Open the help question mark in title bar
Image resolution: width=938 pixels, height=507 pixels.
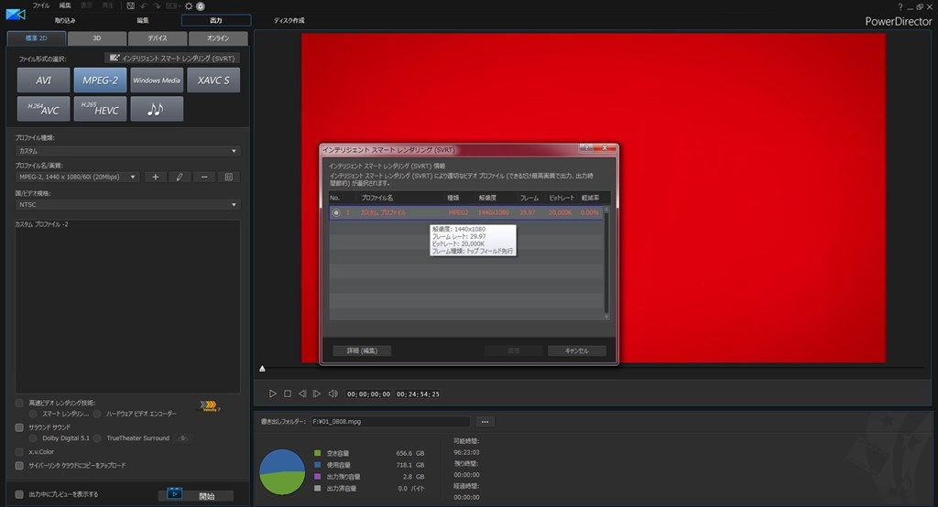point(900,6)
